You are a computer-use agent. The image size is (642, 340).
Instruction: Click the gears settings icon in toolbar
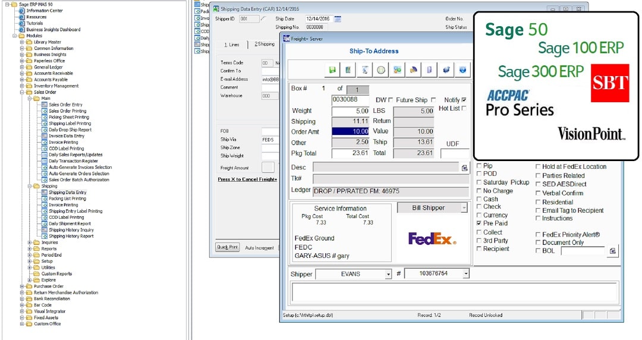pos(397,70)
